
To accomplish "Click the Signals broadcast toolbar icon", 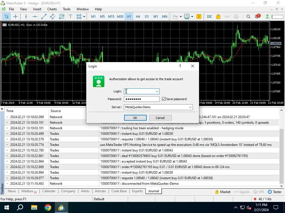I will 227,17.
